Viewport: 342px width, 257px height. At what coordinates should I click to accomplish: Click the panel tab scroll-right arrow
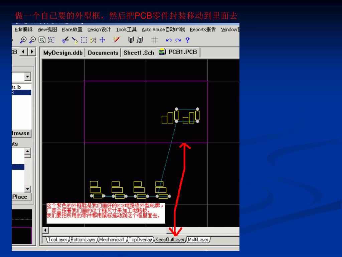point(32,52)
